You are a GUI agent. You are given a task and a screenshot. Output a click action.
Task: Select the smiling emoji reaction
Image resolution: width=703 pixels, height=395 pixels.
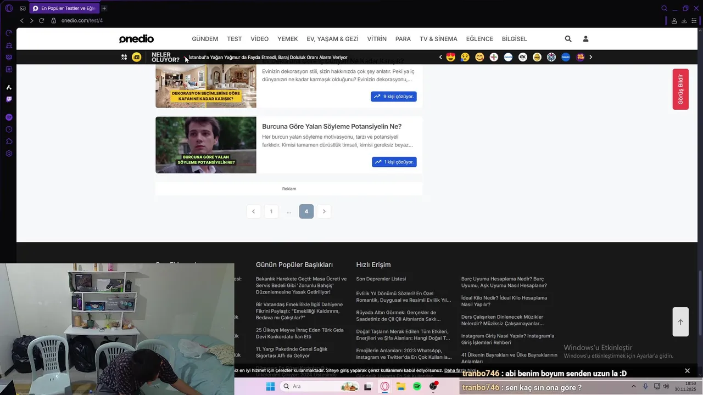(479, 57)
